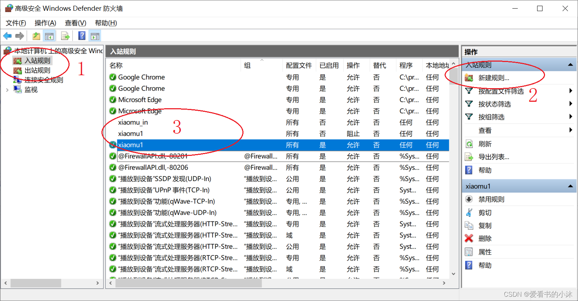Click the Forward arrow toolbar icon
The image size is (578, 301).
pos(20,36)
